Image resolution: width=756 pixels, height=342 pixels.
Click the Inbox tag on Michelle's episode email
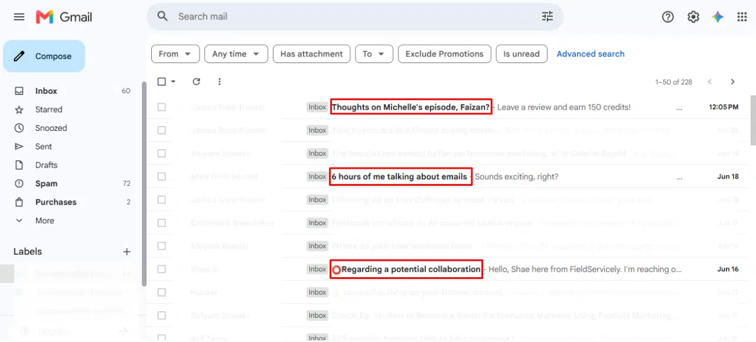click(317, 107)
